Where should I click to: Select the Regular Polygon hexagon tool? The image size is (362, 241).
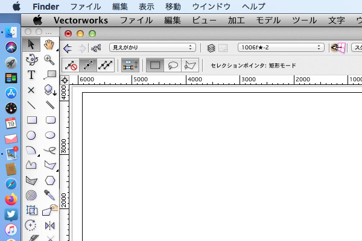point(50,180)
